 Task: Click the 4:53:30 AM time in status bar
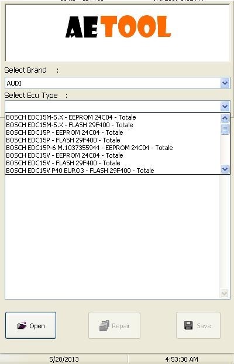[x=181, y=359]
